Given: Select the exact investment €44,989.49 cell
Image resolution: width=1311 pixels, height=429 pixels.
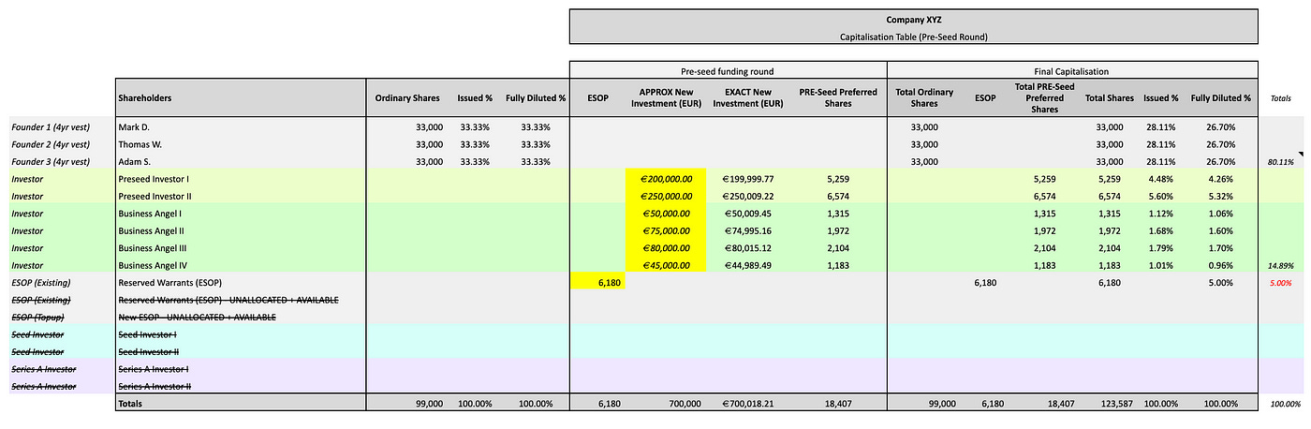Looking at the screenshot, I should (749, 265).
